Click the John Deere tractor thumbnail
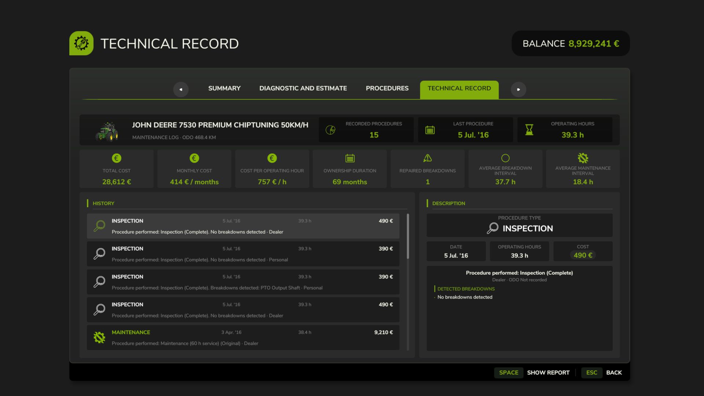The height and width of the screenshot is (396, 704). point(107,132)
